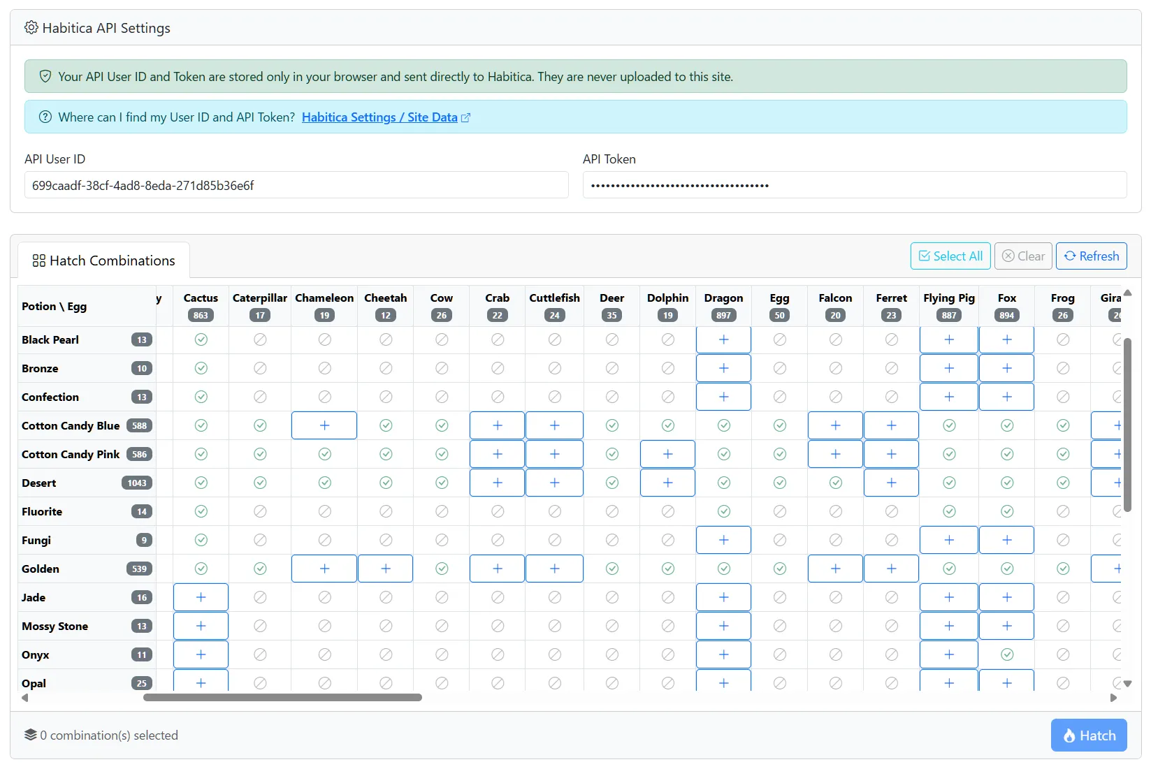
Task: Click the Mossy Stone row label
Action: tap(55, 626)
